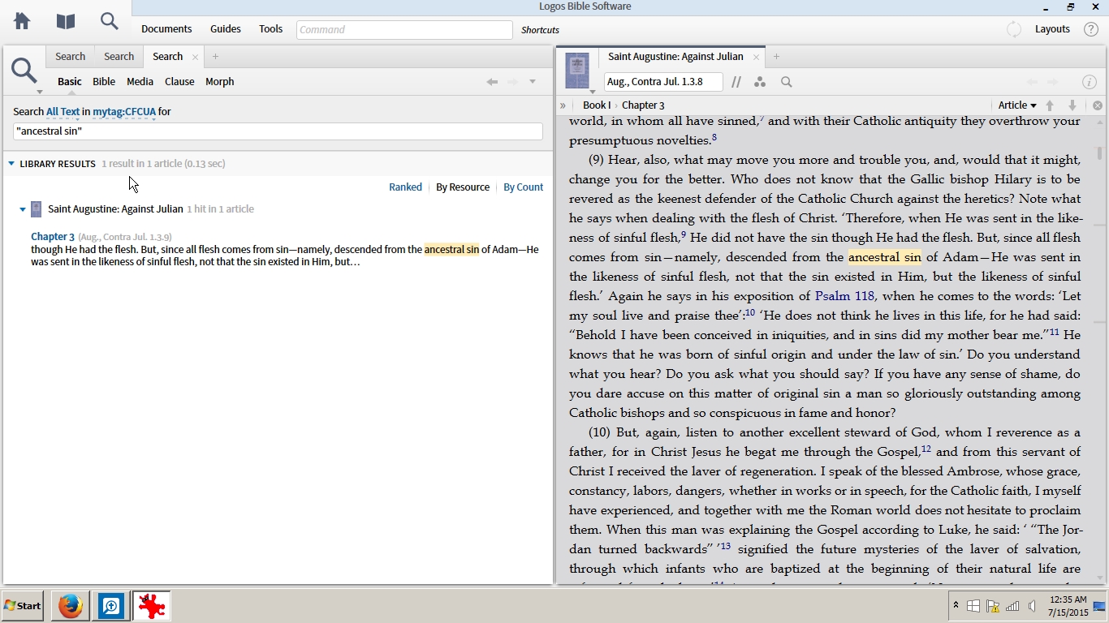Open the Chapter 3 search result link

tap(53, 237)
